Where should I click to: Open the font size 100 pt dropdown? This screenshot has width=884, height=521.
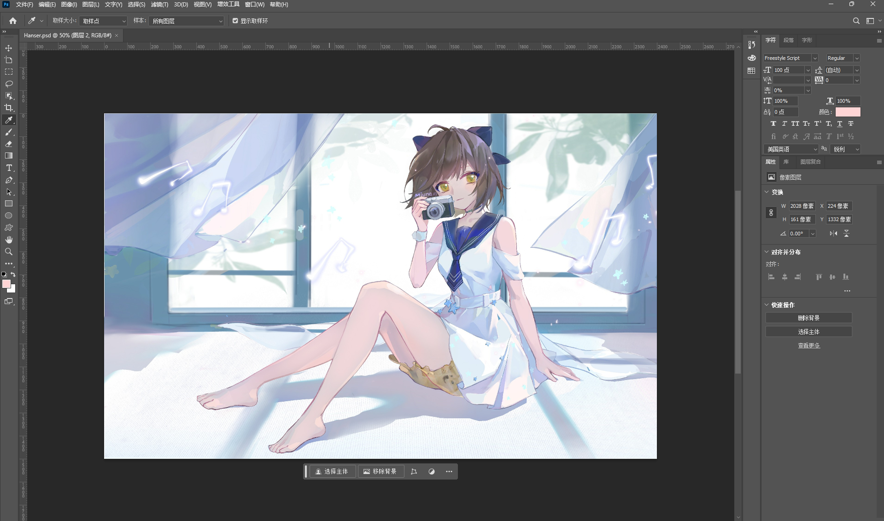pos(808,70)
